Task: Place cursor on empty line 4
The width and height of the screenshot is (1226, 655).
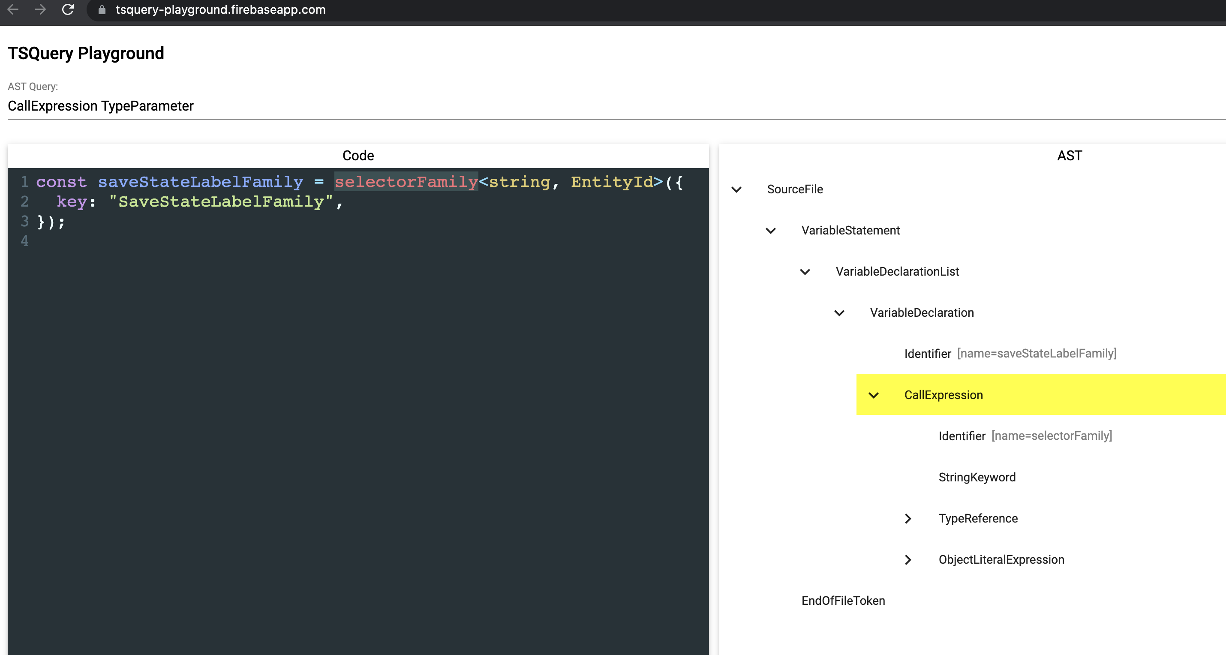Action: [371, 241]
